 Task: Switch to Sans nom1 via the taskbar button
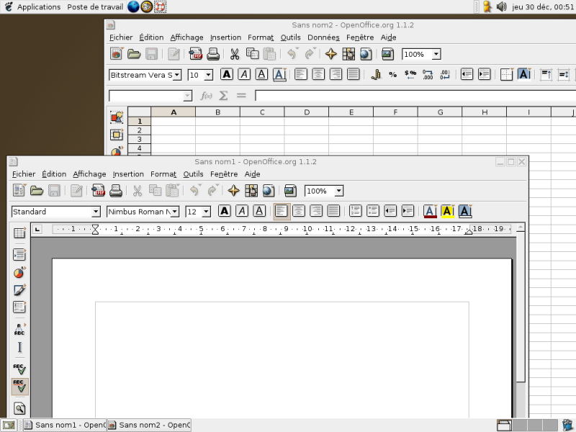(x=65, y=425)
